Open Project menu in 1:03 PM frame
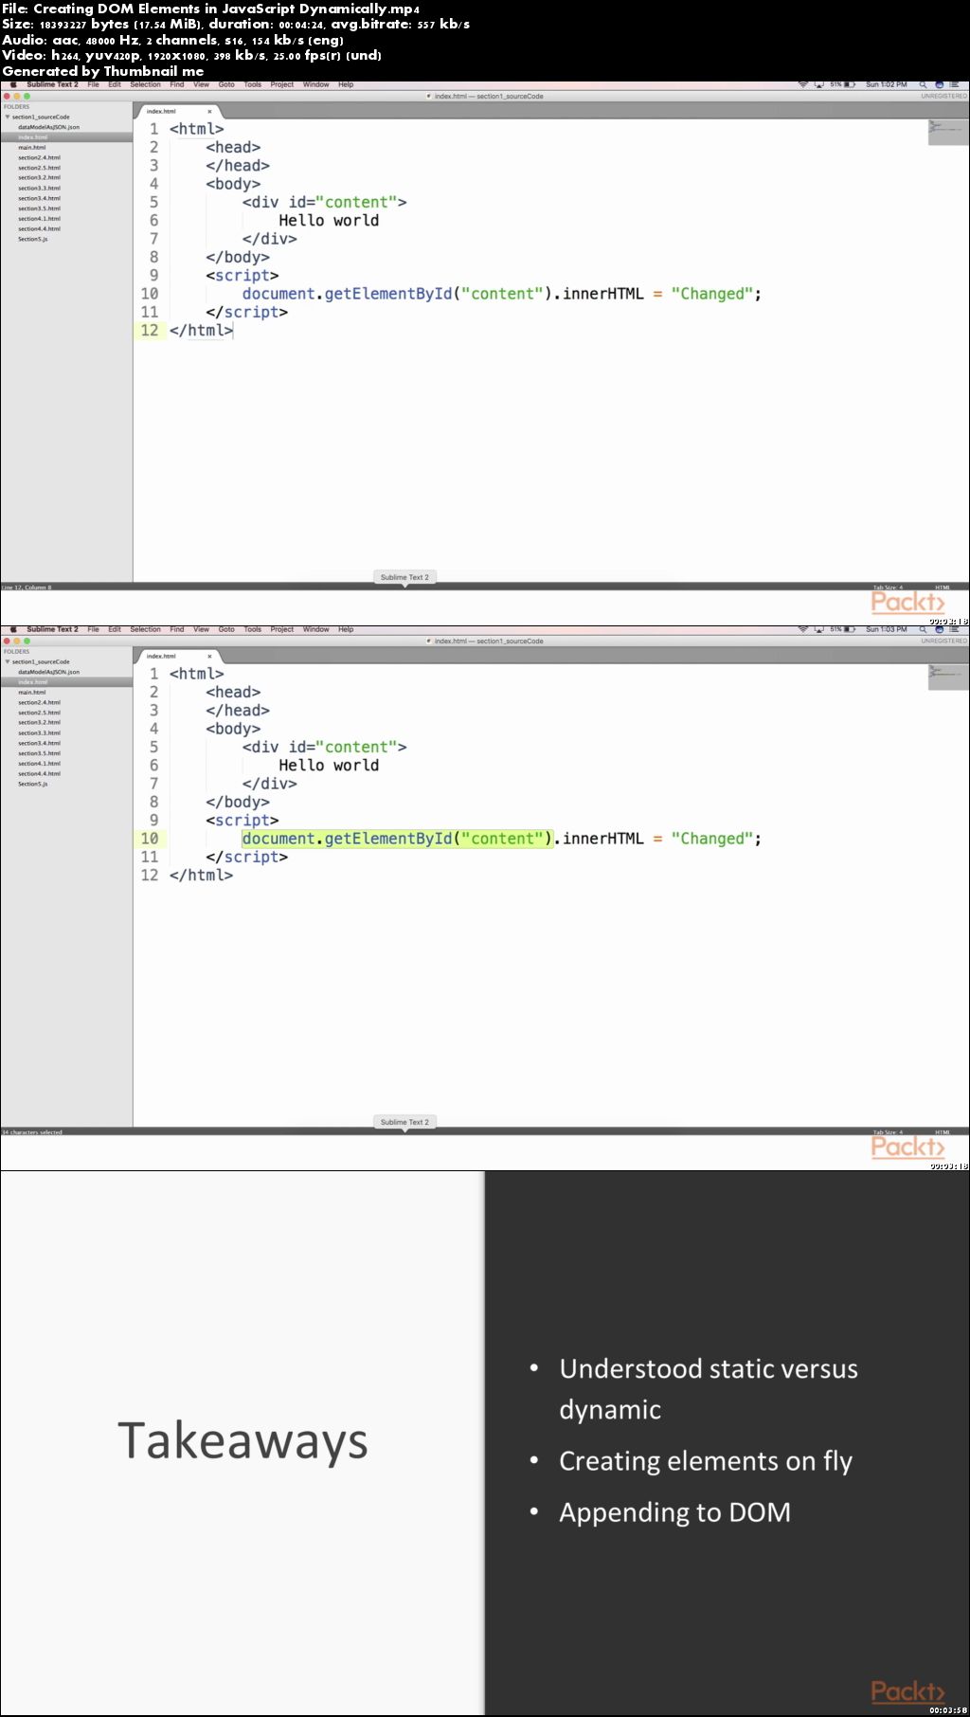970x1717 pixels. click(x=282, y=629)
